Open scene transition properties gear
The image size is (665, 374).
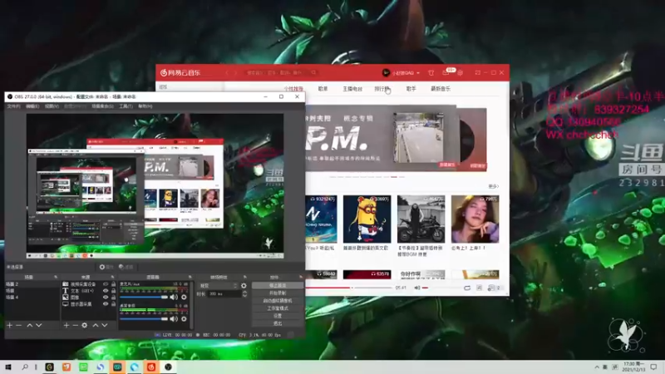tap(244, 286)
